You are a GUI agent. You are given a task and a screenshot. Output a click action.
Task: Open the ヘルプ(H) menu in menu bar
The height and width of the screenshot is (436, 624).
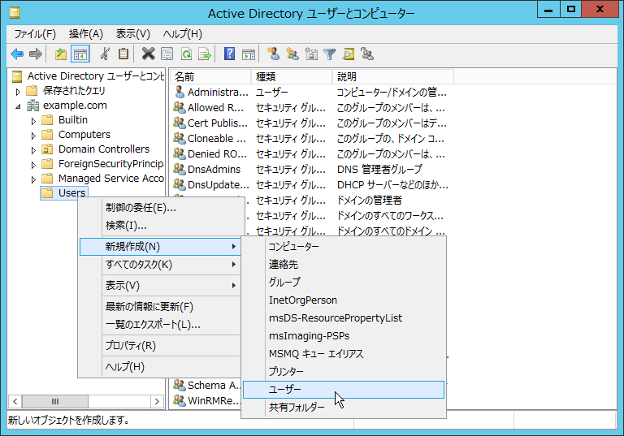coord(183,34)
